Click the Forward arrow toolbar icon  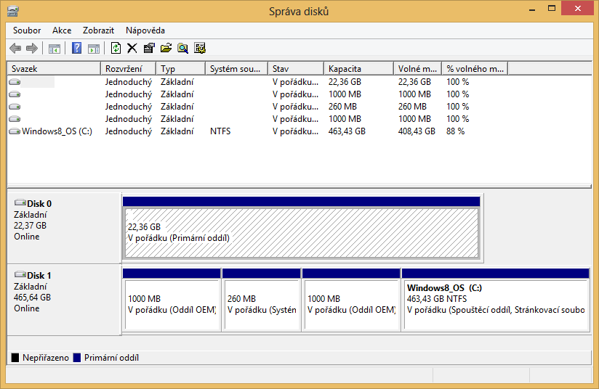coord(31,49)
